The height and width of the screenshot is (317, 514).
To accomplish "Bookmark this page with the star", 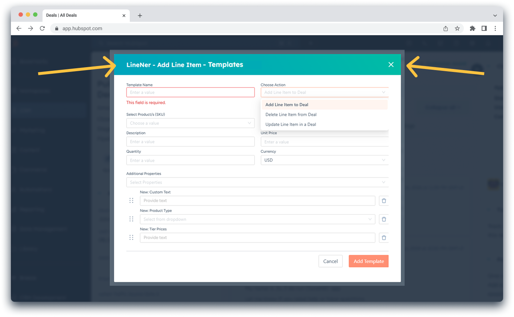I will [457, 28].
